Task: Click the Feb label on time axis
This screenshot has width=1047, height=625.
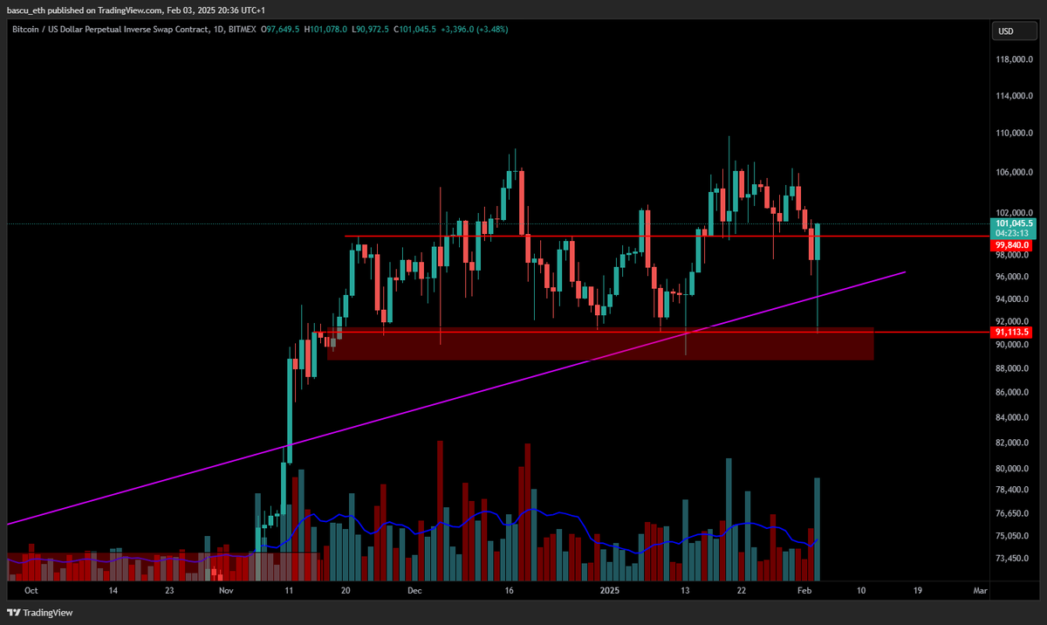Action: coord(805,590)
